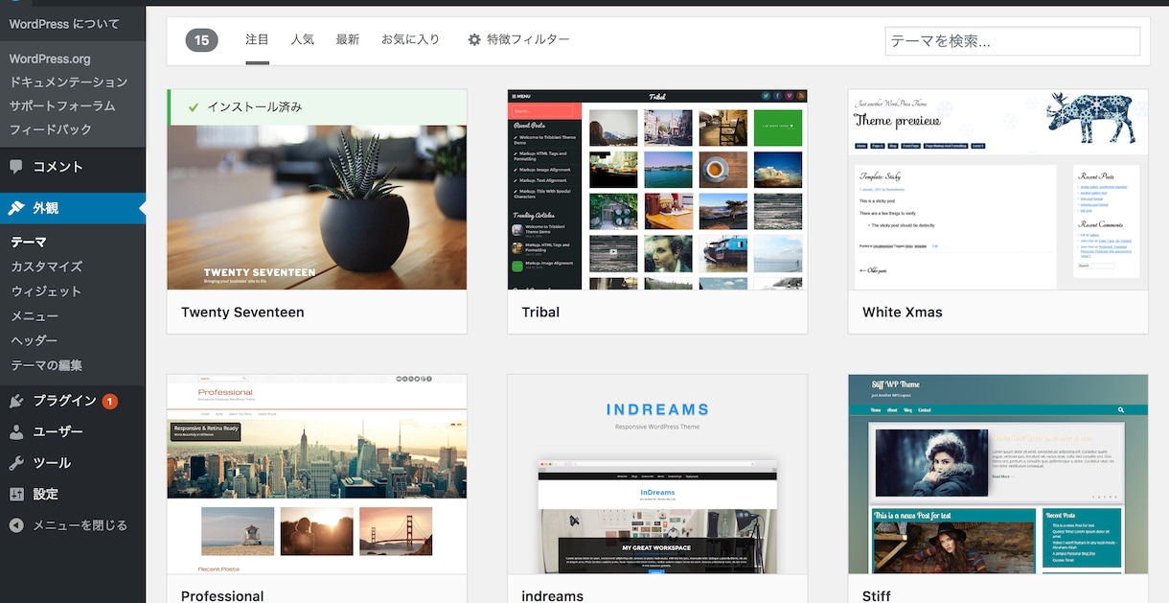1169x603 pixels.
Task: Select the White Xmas theme thumbnail
Action: point(997,190)
